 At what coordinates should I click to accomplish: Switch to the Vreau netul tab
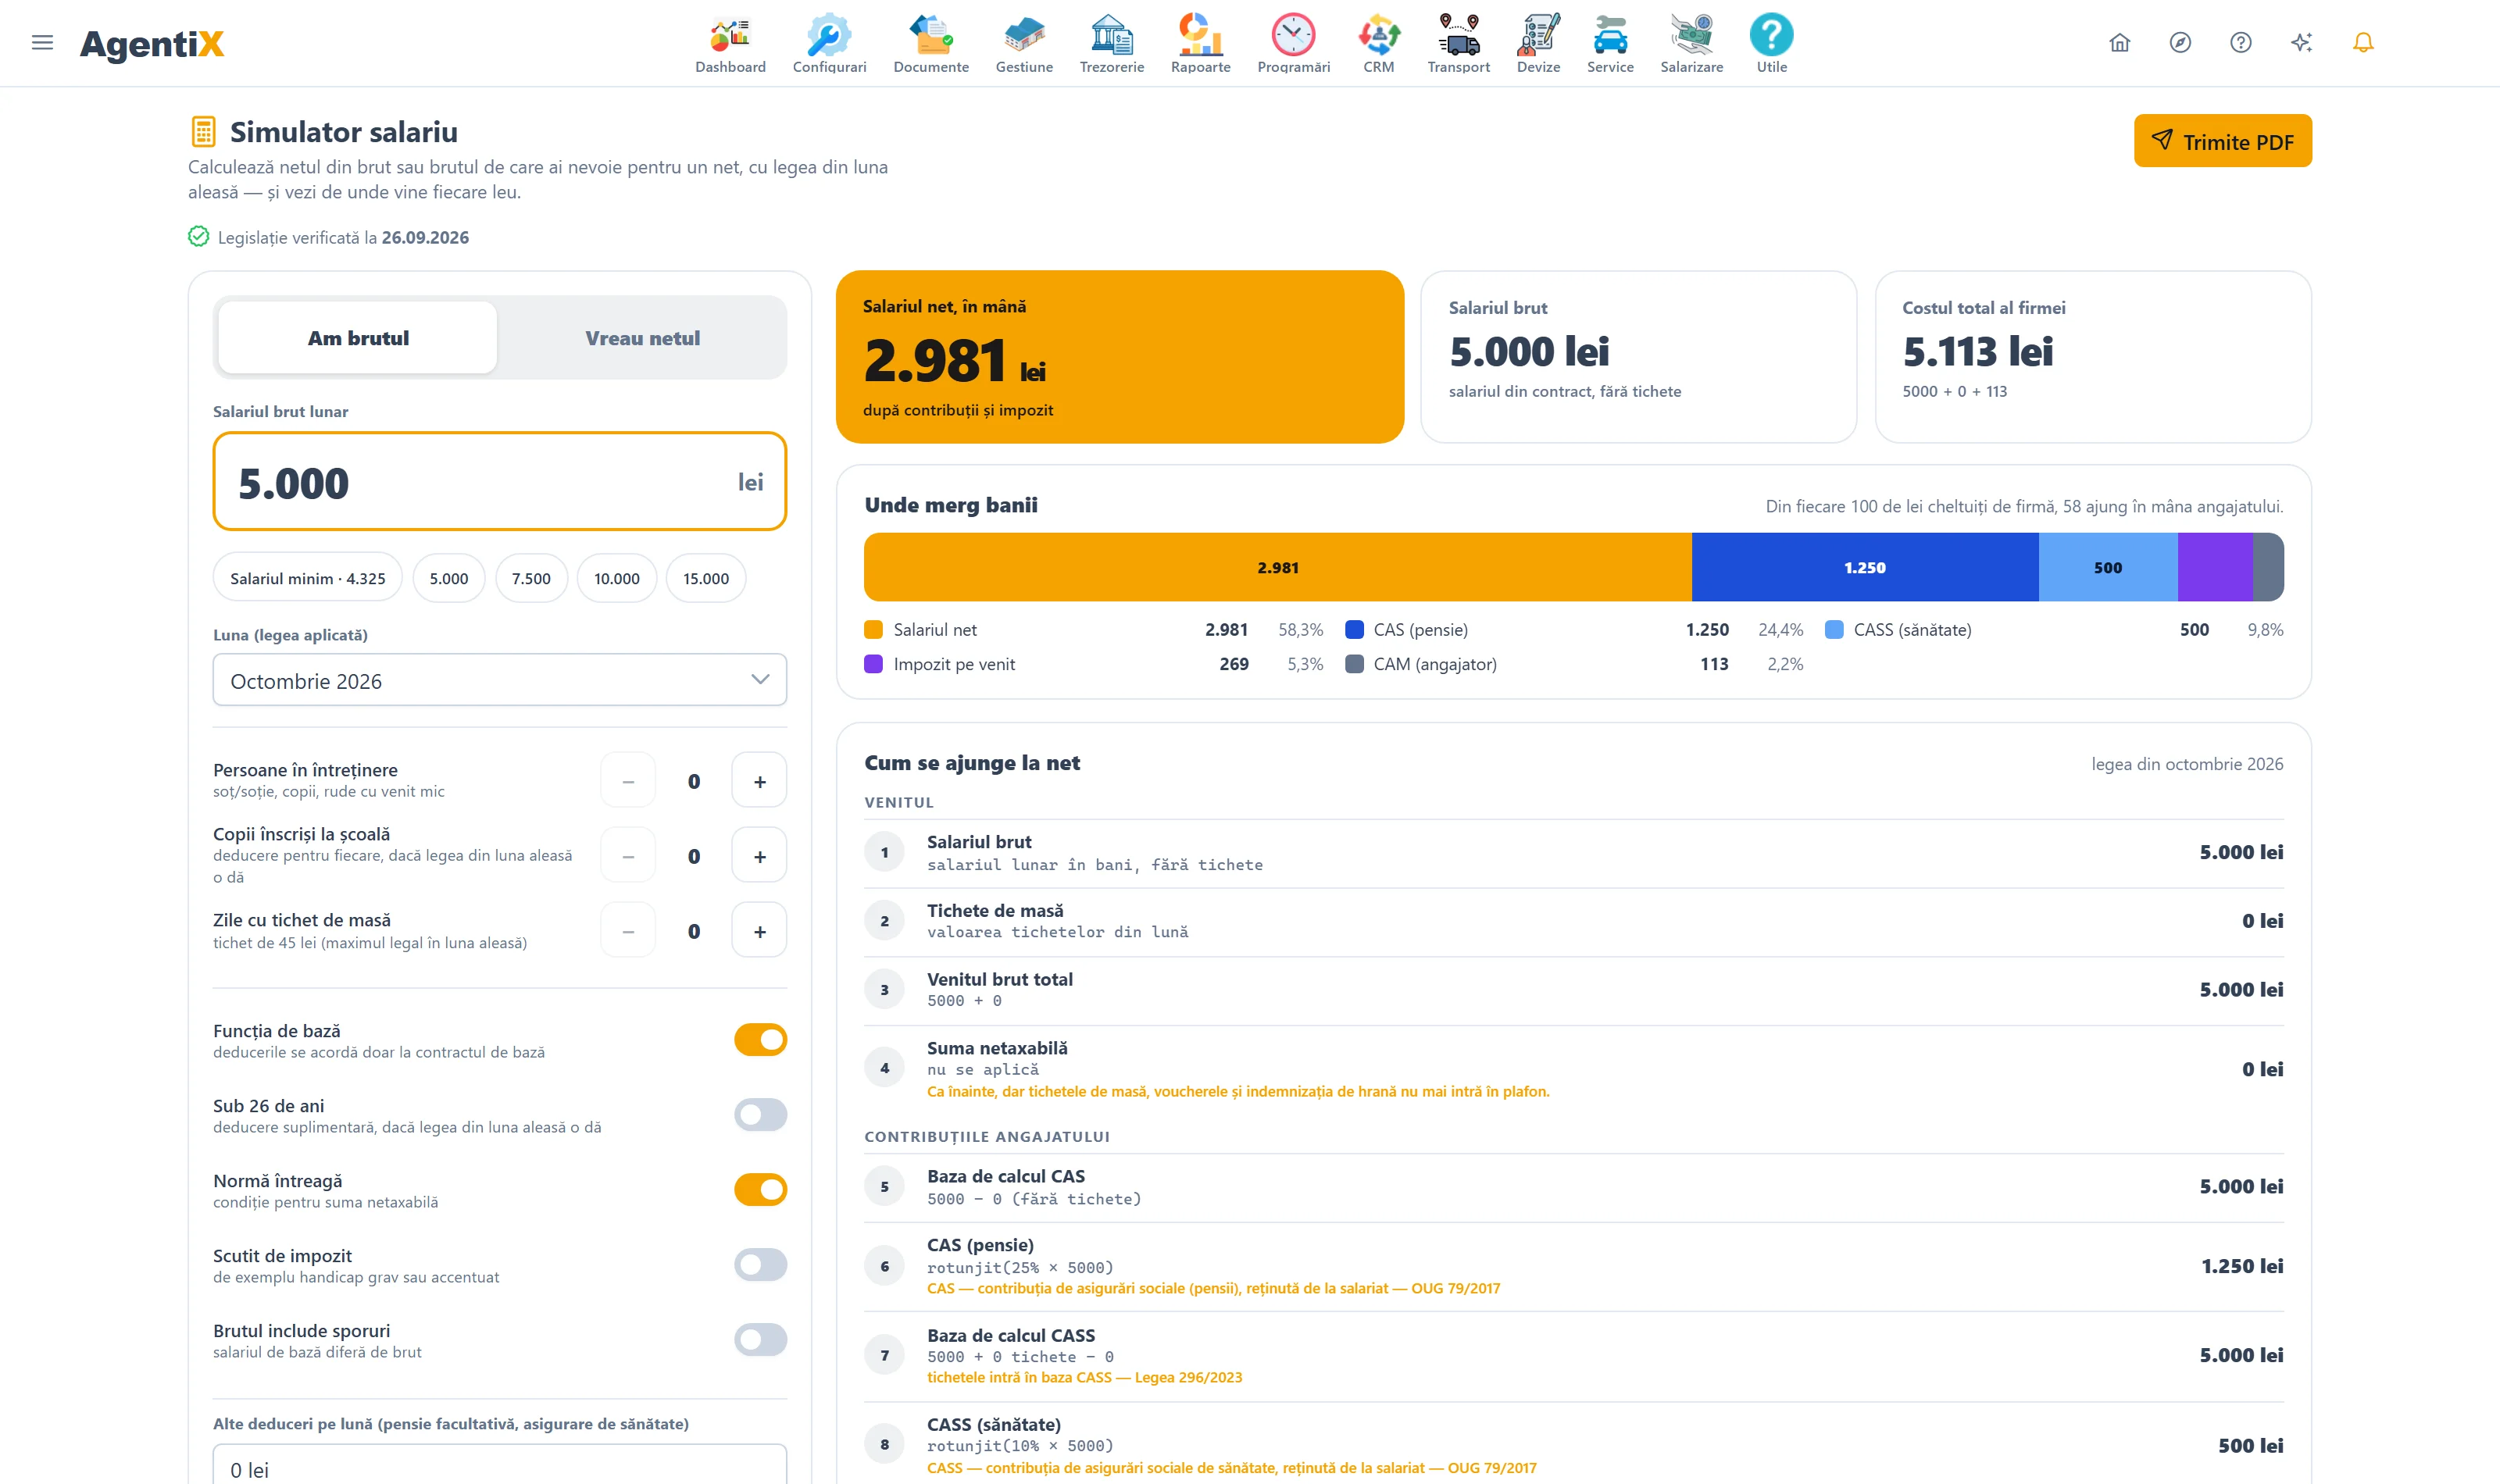click(x=642, y=338)
